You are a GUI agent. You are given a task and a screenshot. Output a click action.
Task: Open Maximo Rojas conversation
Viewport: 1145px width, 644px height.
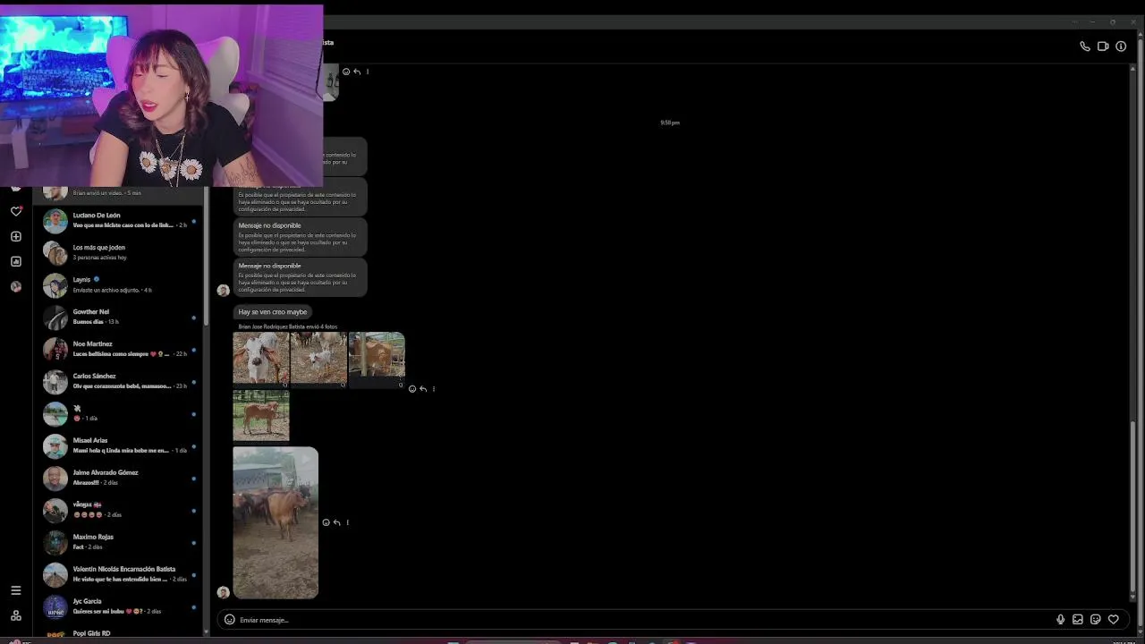119,542
